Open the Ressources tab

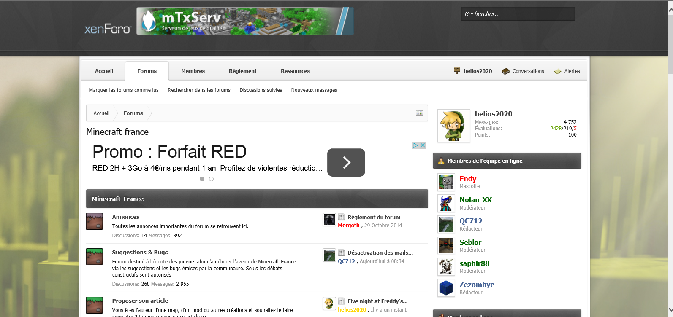click(295, 71)
